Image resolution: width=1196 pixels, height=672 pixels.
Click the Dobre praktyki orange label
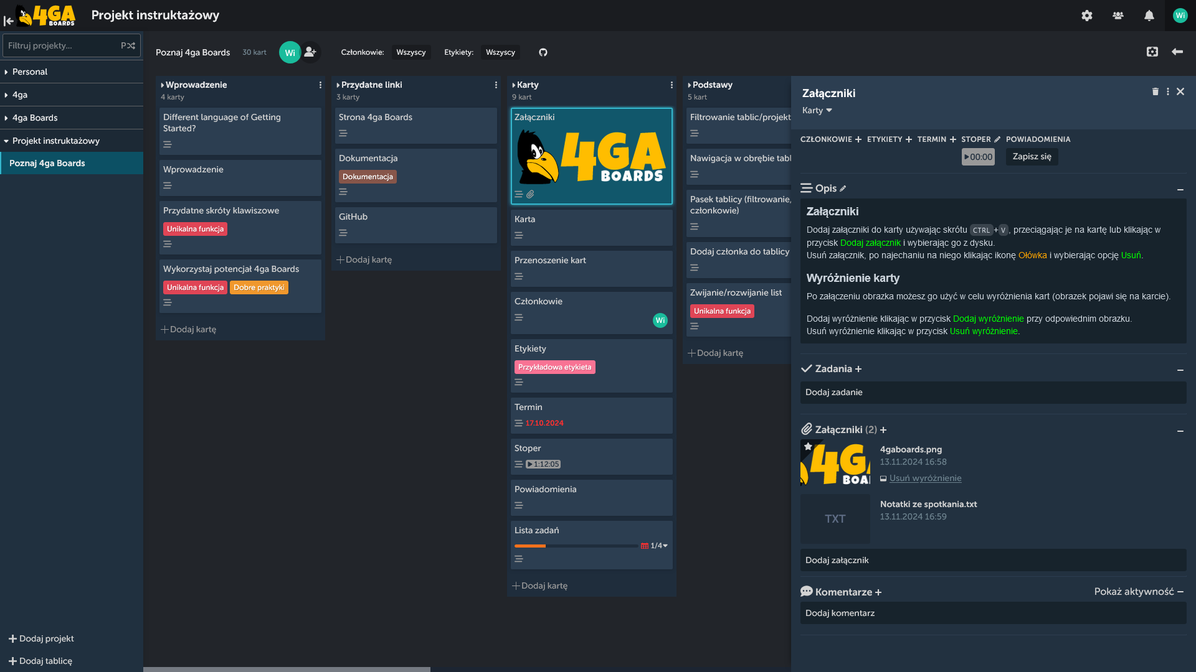pyautogui.click(x=259, y=287)
